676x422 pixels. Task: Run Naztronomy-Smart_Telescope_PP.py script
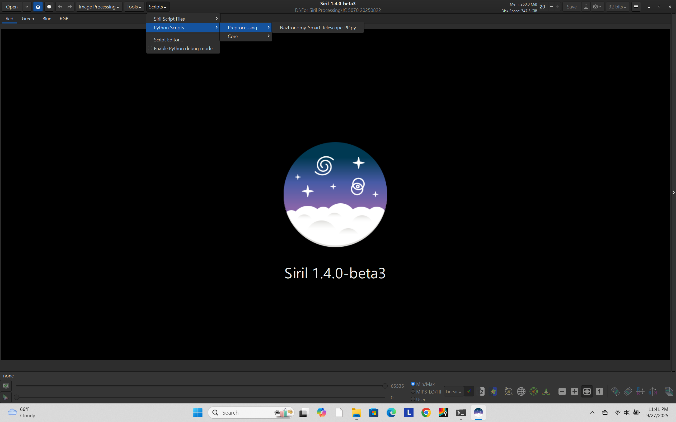318,28
